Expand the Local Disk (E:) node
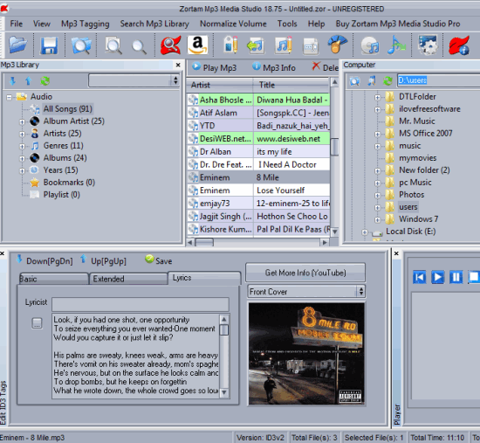The height and width of the screenshot is (443, 480). pyautogui.click(x=365, y=232)
